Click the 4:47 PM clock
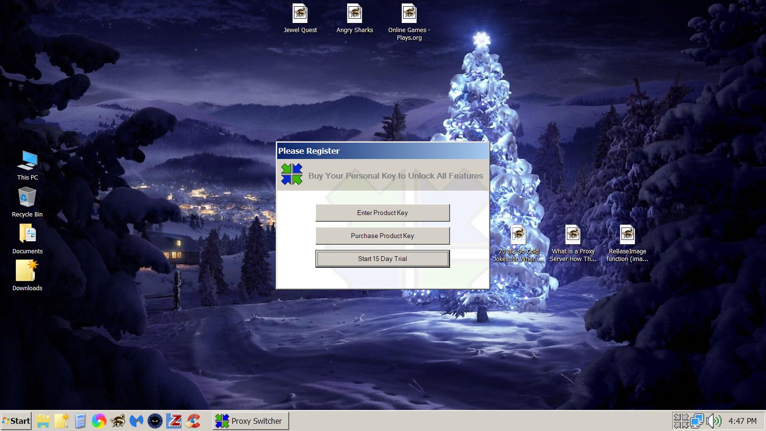The width and height of the screenshot is (766, 431). [743, 421]
